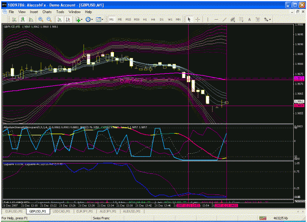This screenshot has width=307, height=222.
Task: Open the View menu
Action: point(22,12)
